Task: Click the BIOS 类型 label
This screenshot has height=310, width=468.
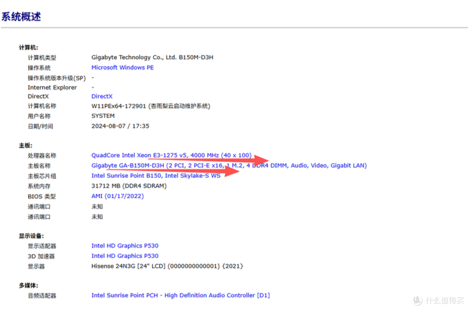Action: coord(42,197)
